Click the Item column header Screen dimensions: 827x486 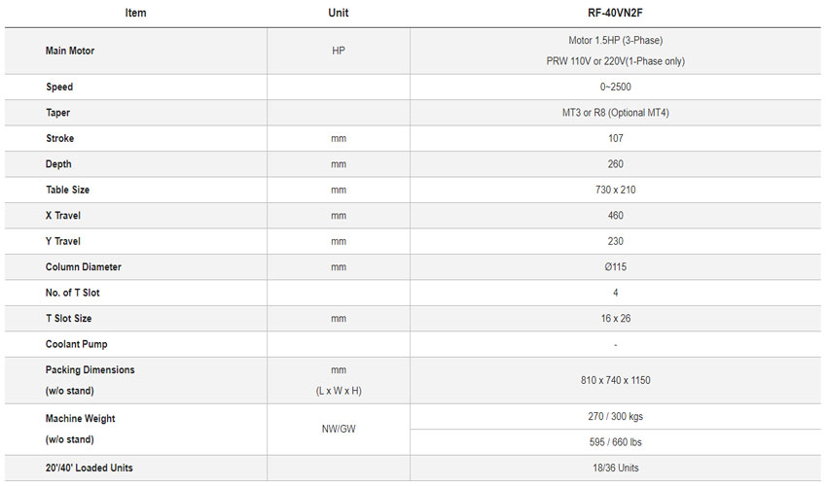pos(135,14)
